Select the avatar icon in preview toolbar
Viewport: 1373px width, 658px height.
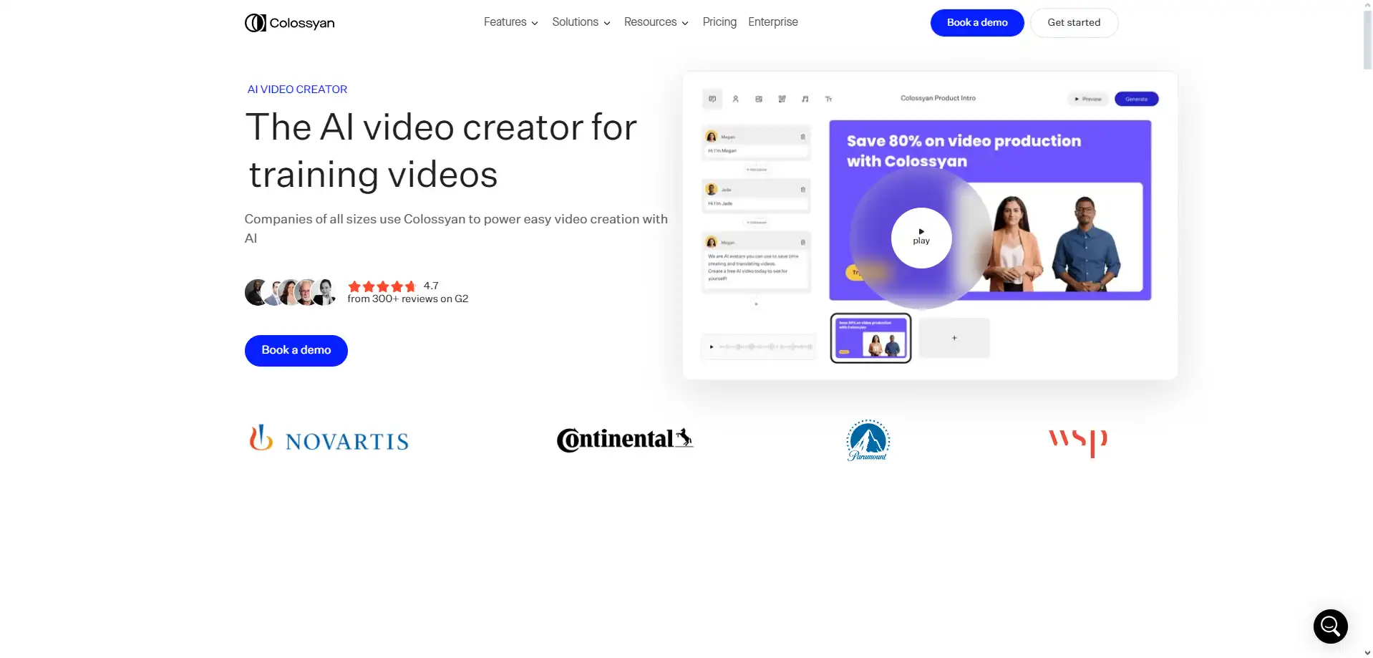tap(735, 99)
